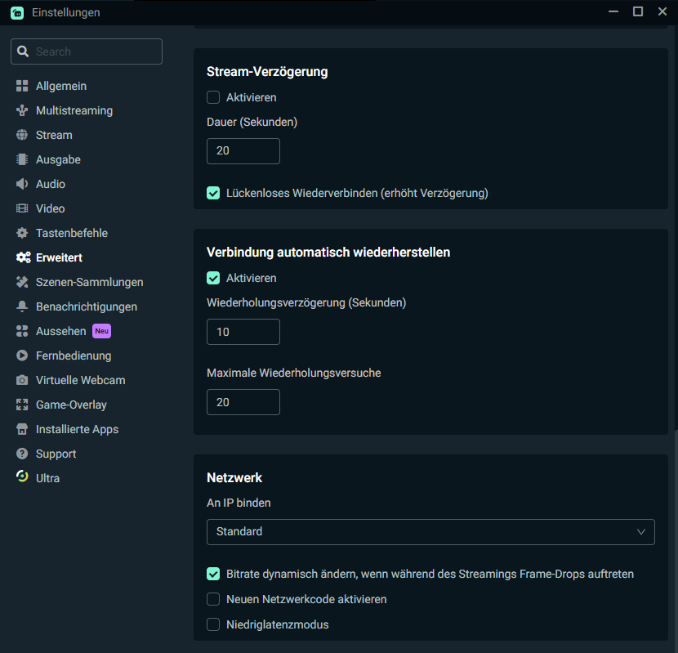This screenshot has width=678, height=653.
Task: Open the Aussehen settings page
Action: coord(22,331)
